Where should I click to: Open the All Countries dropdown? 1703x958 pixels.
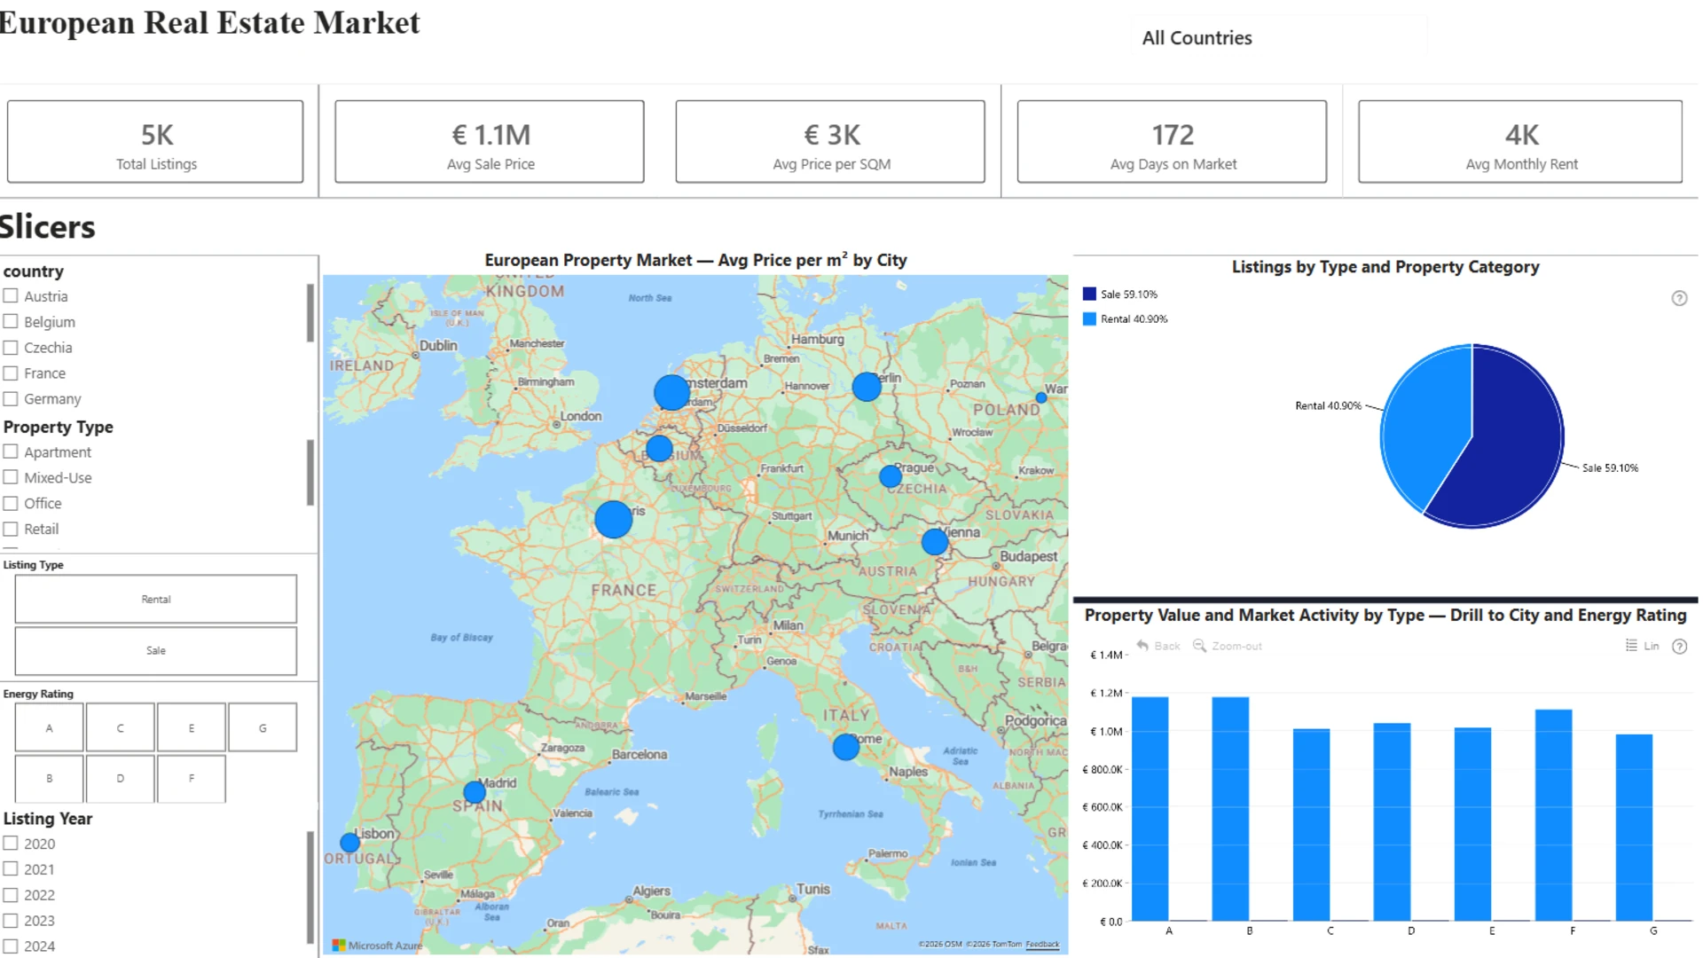(x=1277, y=38)
